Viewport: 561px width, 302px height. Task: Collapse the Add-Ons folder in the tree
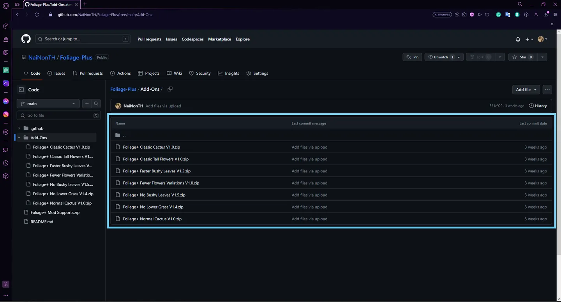[19, 138]
